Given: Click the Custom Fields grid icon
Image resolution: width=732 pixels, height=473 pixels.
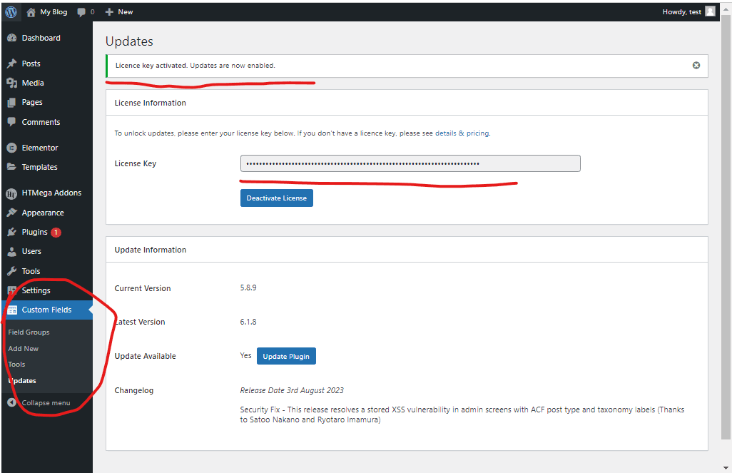Looking at the screenshot, I should (x=12, y=310).
